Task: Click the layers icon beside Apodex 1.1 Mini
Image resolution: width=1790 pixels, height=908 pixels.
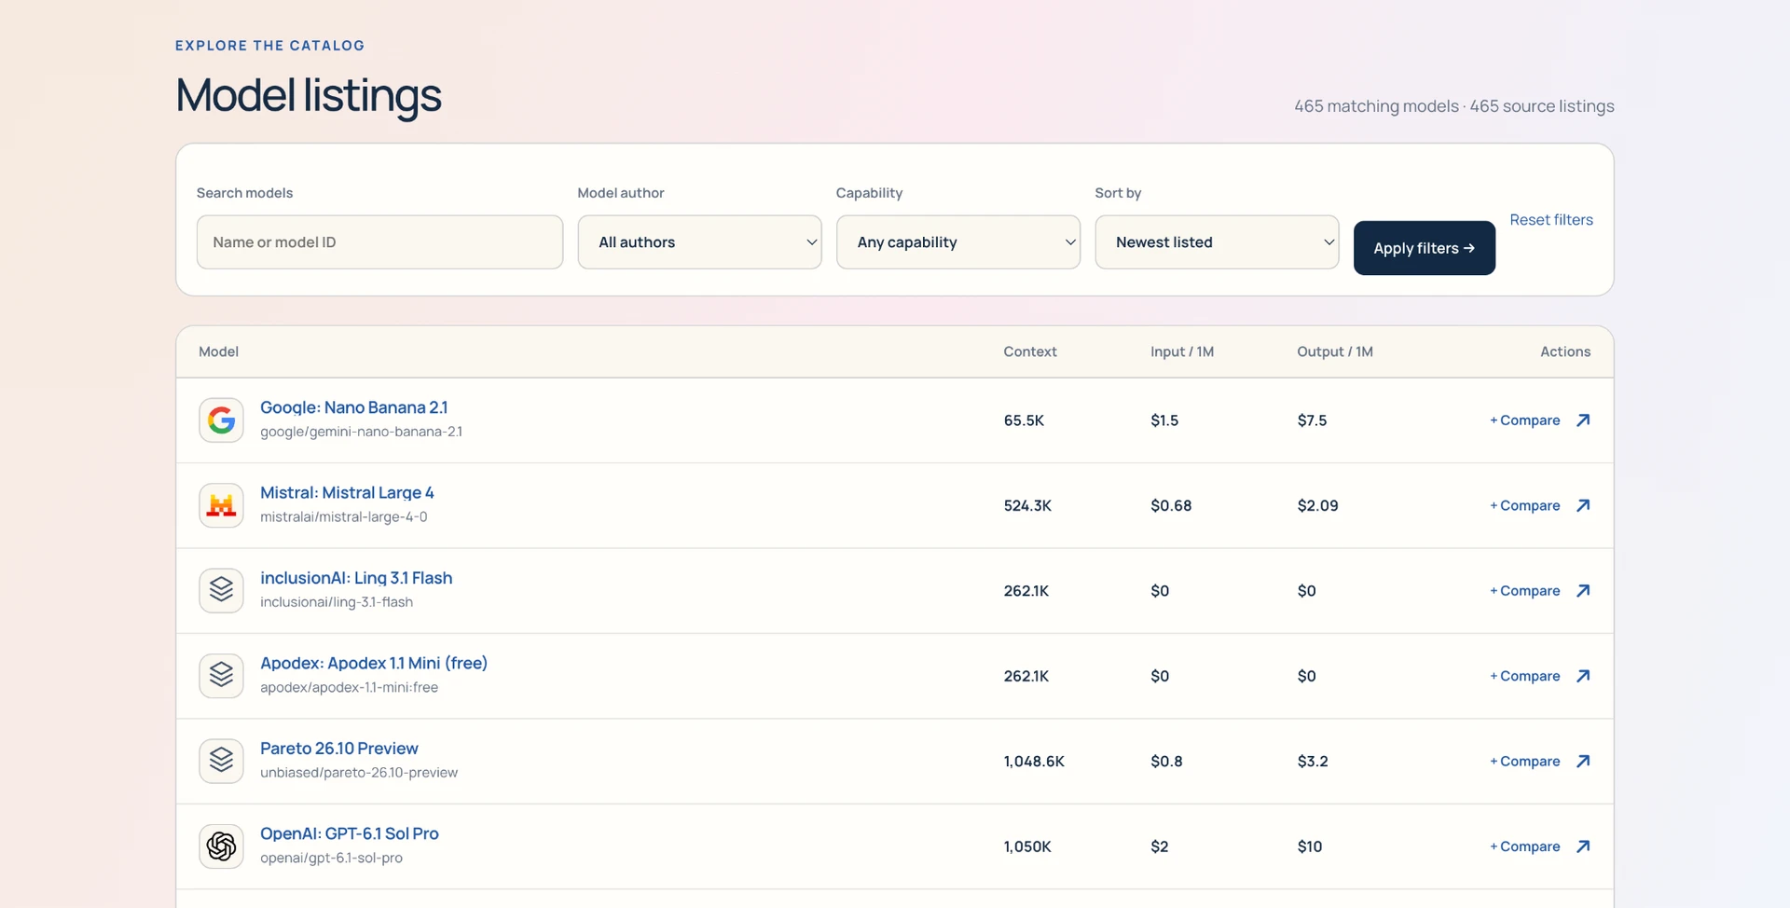Action: [221, 676]
